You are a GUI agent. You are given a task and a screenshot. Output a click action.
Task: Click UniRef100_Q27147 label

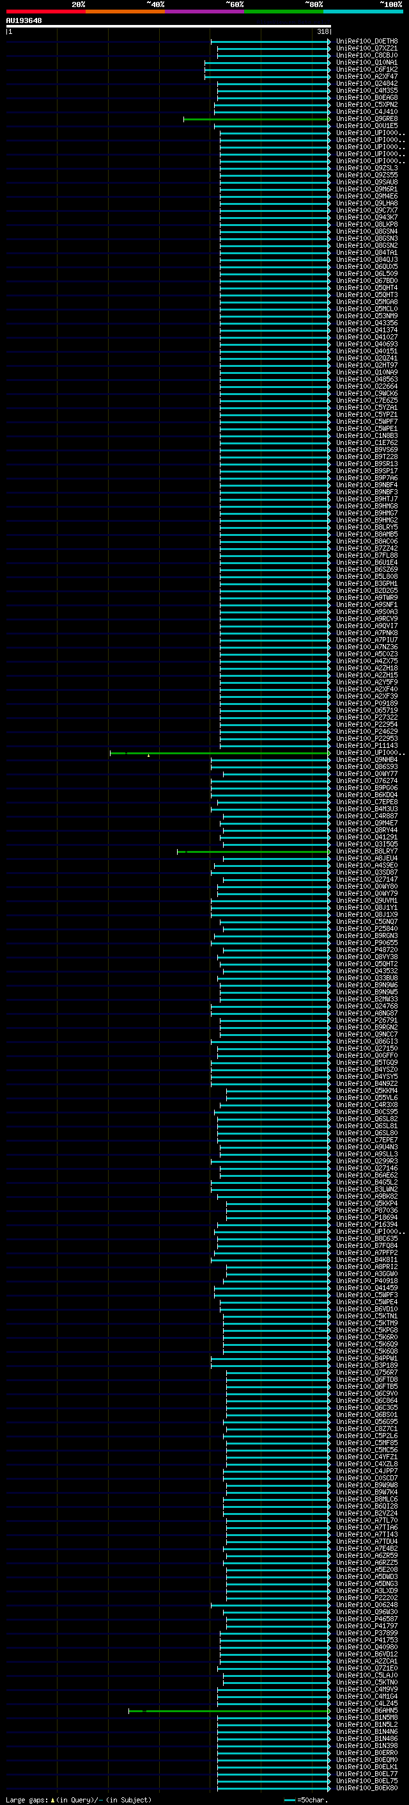tap(367, 879)
